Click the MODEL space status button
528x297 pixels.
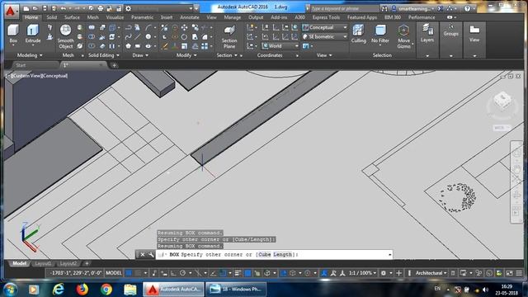click(114, 273)
